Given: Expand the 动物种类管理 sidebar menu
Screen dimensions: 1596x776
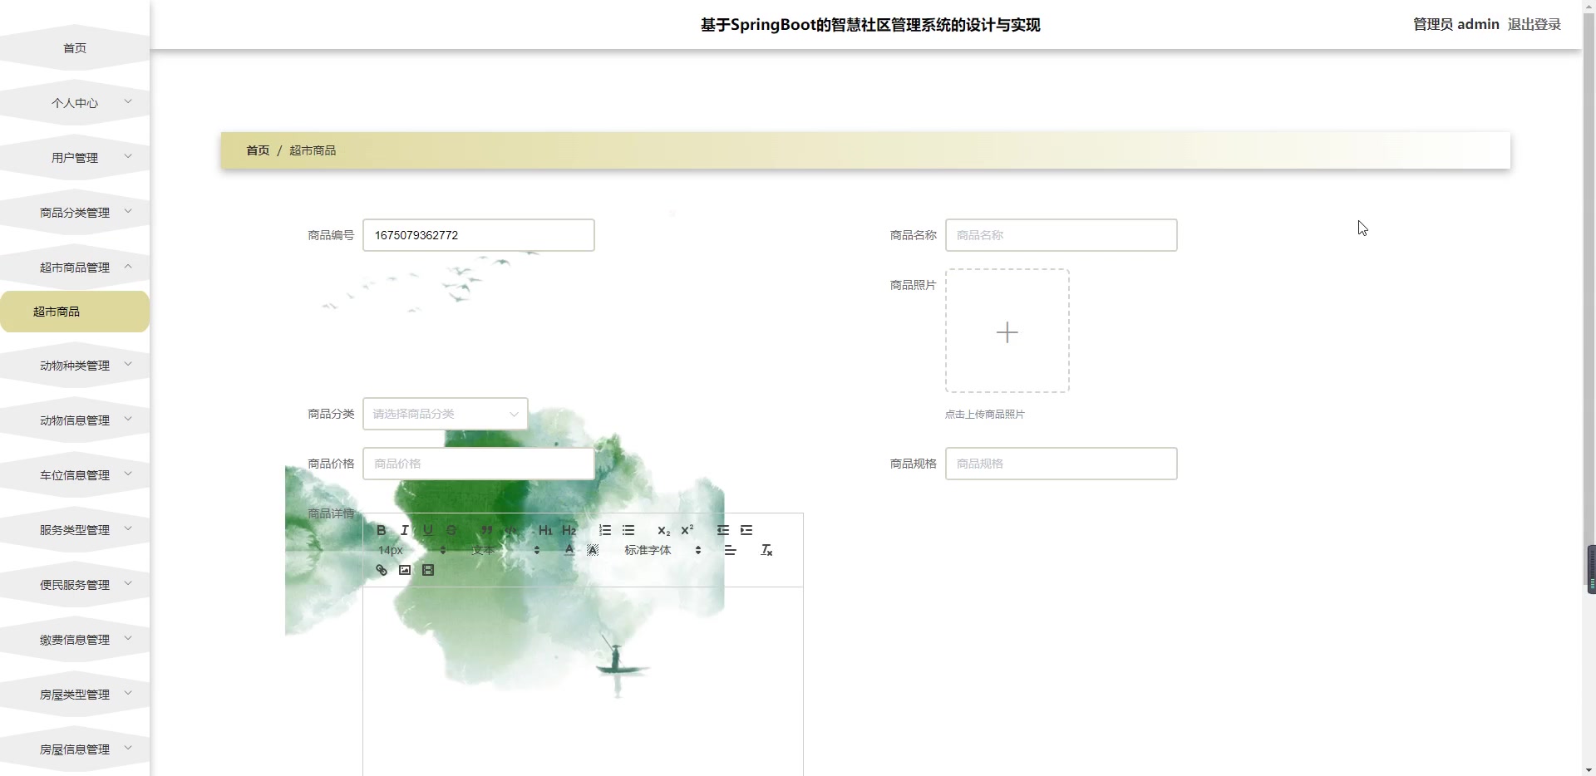Looking at the screenshot, I should click(x=75, y=366).
